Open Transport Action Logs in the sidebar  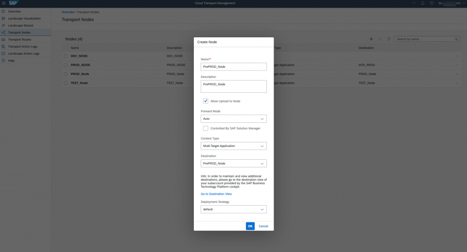[x=23, y=47]
